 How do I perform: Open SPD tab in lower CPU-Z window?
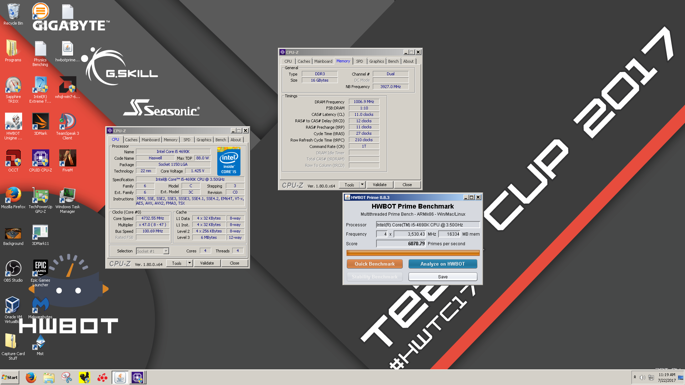click(x=187, y=140)
